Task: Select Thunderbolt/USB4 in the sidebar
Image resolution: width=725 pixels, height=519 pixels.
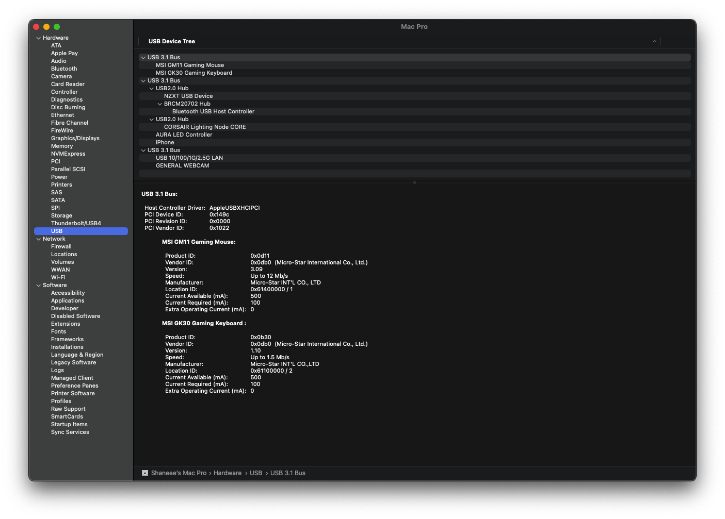Action: [x=76, y=223]
